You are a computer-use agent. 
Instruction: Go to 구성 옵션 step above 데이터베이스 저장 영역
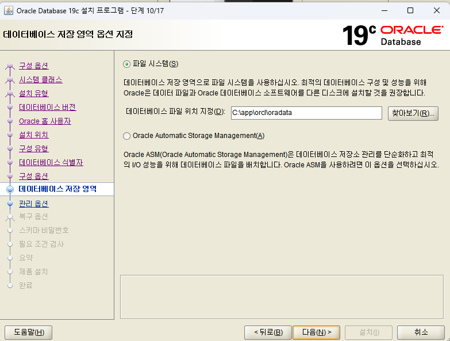[33, 176]
